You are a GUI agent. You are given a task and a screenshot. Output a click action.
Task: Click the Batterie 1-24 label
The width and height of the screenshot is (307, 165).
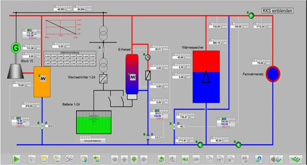[x=71, y=104]
